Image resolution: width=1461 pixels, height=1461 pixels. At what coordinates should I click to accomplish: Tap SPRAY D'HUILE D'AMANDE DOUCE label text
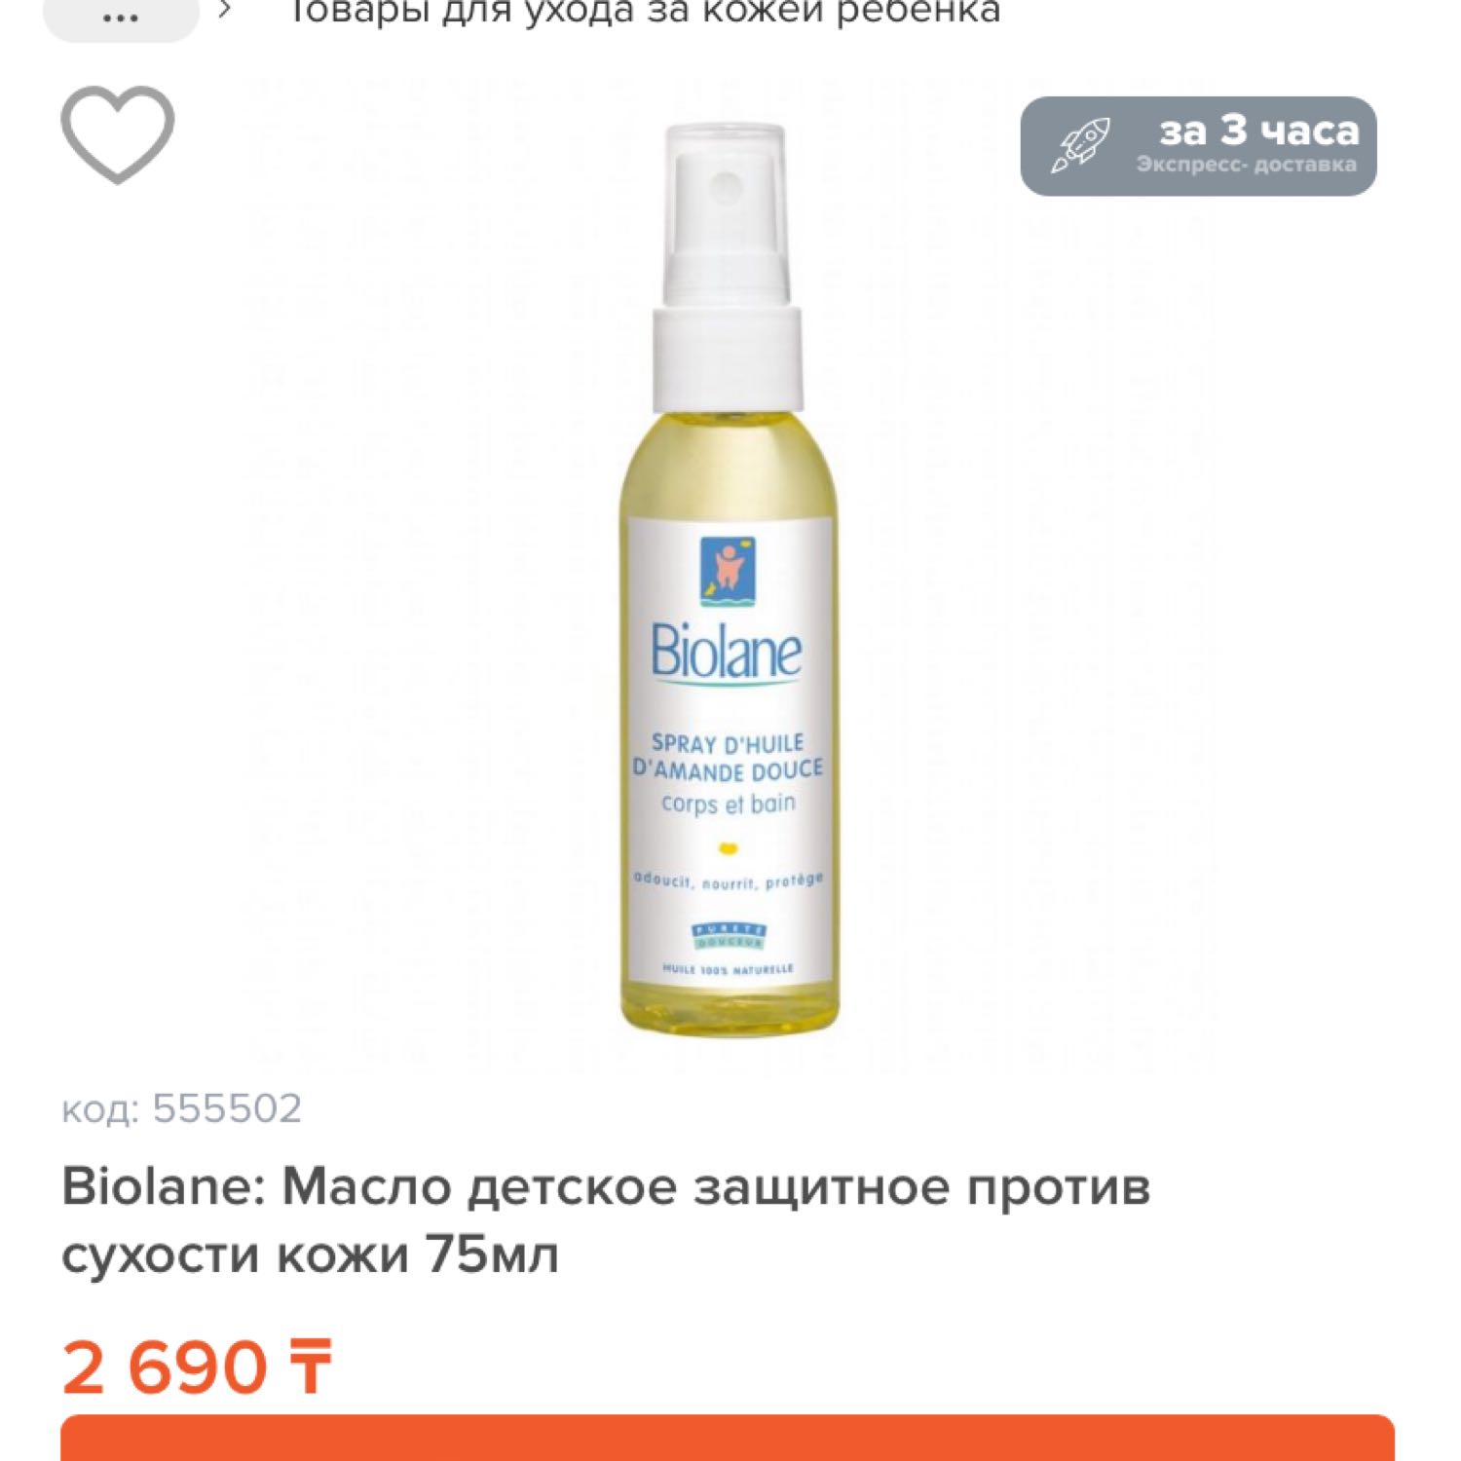point(728,757)
